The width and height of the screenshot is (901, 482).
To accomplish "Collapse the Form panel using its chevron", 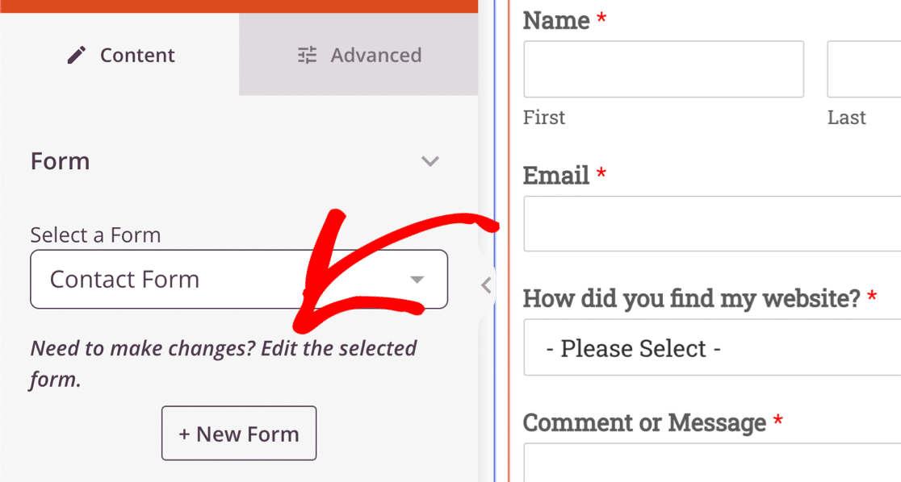I will coord(430,161).
